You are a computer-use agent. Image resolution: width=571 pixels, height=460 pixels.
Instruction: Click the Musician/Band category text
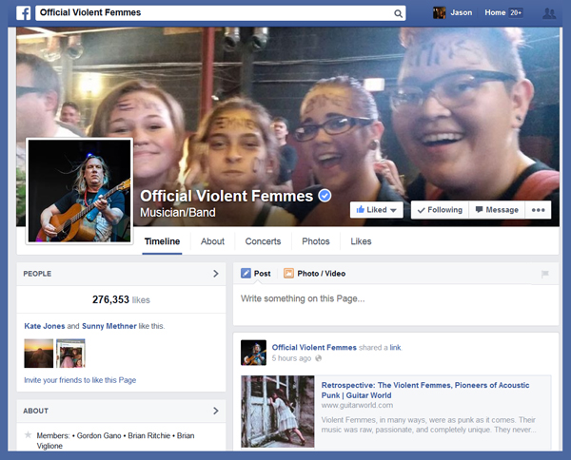click(x=178, y=212)
